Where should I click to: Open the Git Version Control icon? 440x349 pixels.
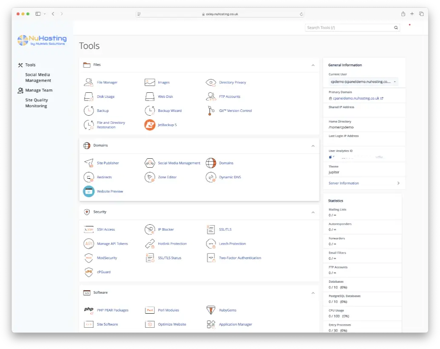(x=211, y=111)
